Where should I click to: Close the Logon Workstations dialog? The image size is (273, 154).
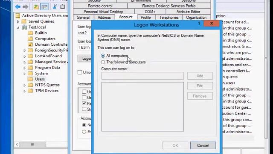click(212, 24)
